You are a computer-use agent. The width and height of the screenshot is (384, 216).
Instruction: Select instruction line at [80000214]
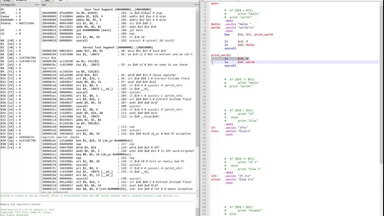pyautogui.click(x=117, y=189)
